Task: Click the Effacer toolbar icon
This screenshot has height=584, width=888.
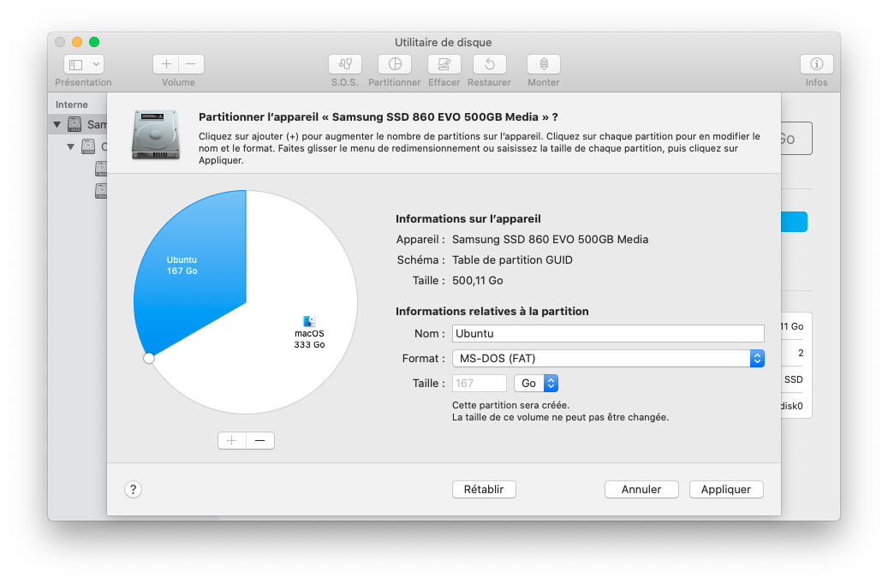Action: [x=444, y=64]
